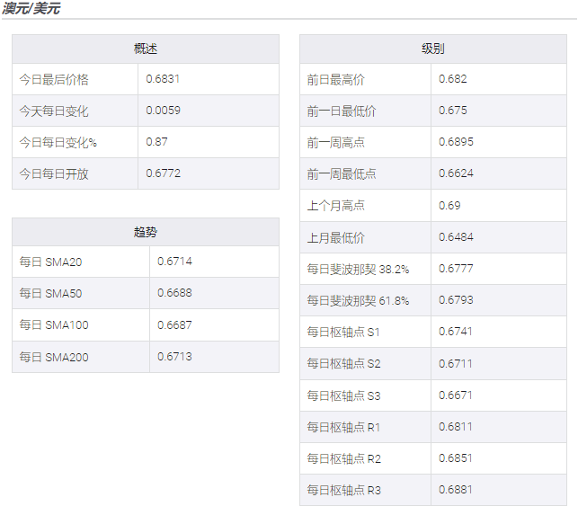Click the 每日 SMA100 row label

pos(54,325)
